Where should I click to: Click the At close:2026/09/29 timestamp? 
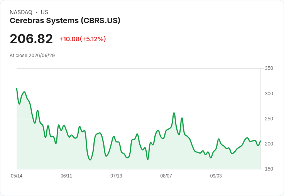(x=32, y=56)
